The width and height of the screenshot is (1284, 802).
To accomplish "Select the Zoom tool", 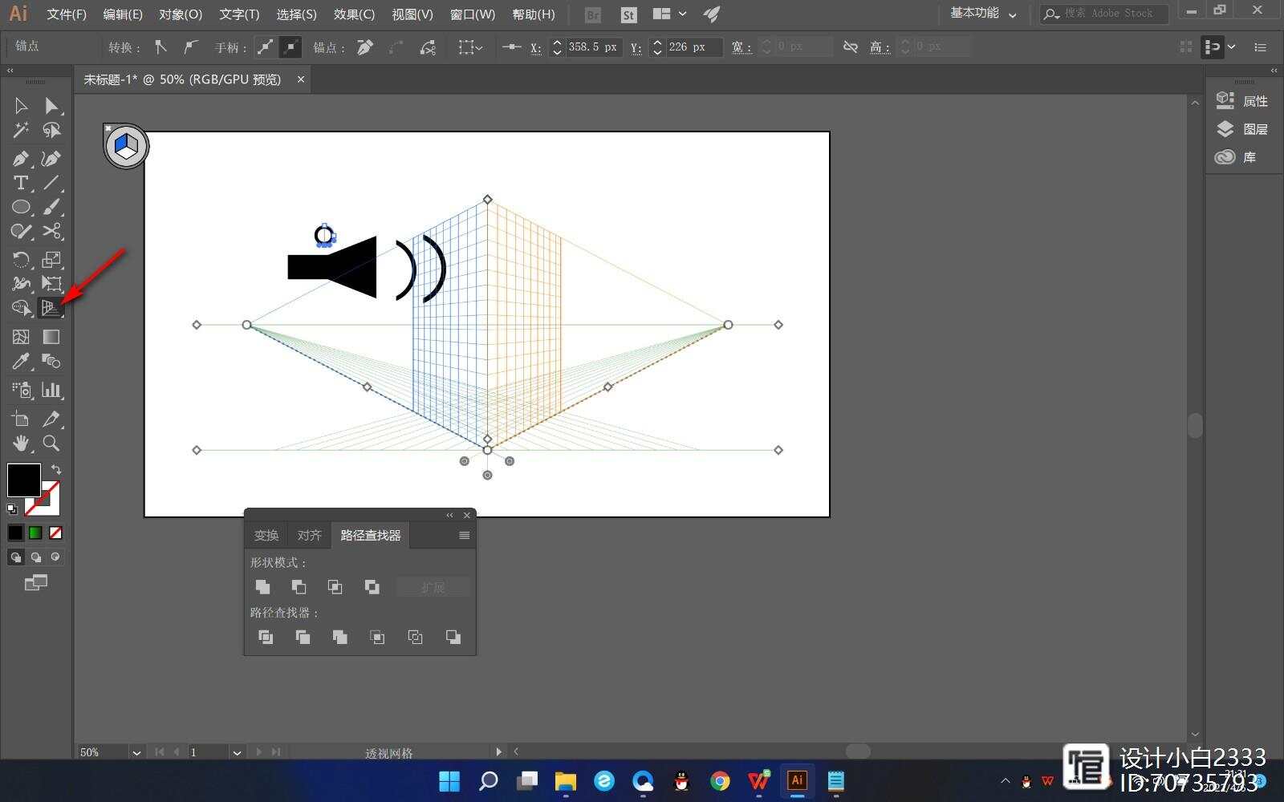I will [x=51, y=443].
